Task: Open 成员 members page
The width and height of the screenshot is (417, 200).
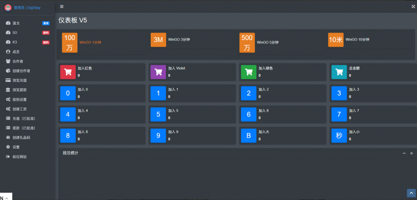Action: pos(16,52)
